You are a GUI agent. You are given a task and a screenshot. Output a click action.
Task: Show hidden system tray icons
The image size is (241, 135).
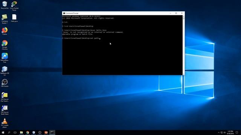click(x=219, y=132)
